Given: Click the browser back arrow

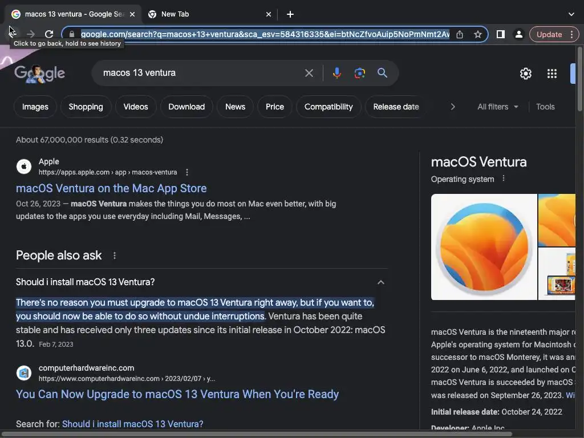Looking at the screenshot, I should [12, 34].
